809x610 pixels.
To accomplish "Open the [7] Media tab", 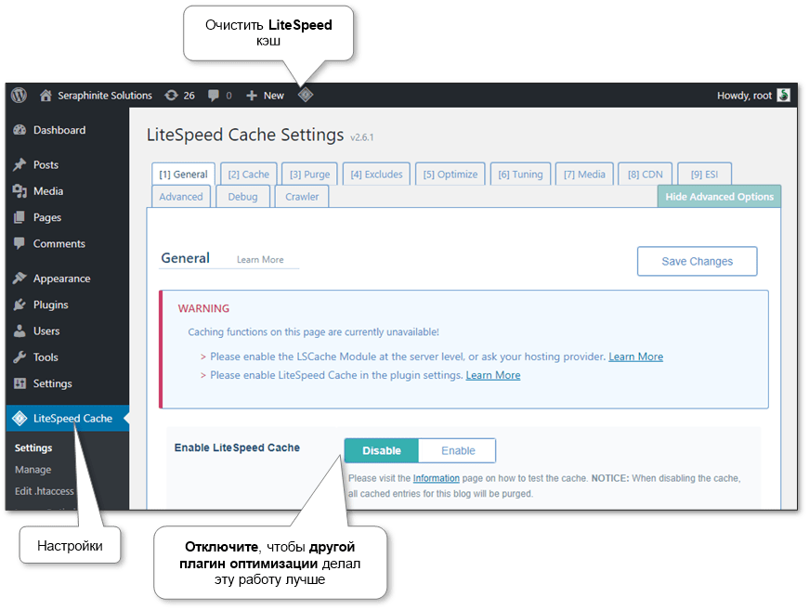I will [584, 175].
